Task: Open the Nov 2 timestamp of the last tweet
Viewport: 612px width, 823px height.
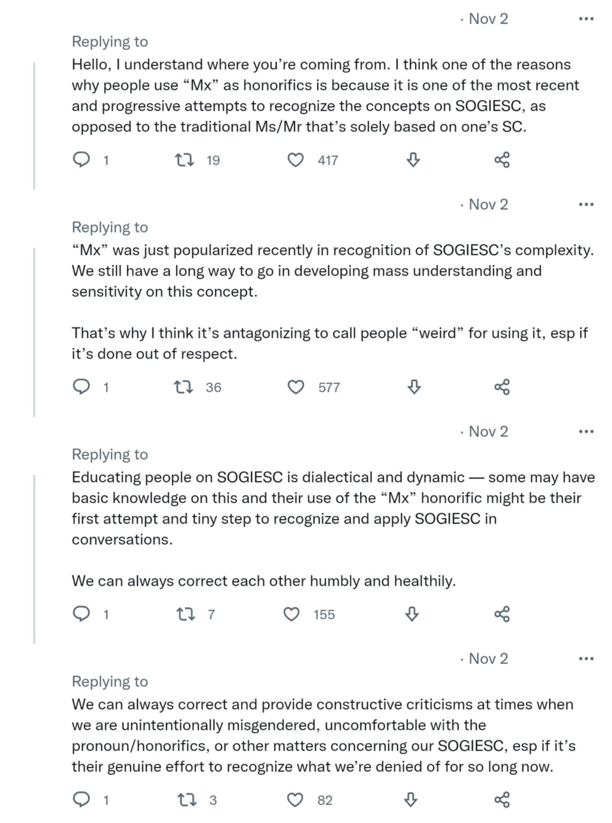Action: (488, 659)
